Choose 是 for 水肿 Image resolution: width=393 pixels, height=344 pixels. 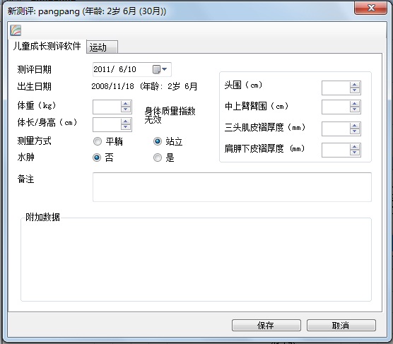tap(158, 158)
